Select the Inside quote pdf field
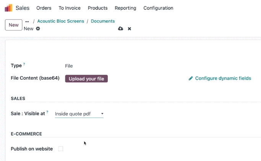The width and height of the screenshot is (261, 161). pos(79,114)
